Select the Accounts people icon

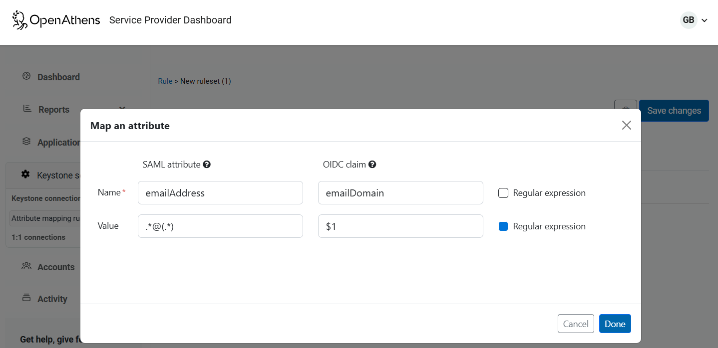click(x=26, y=266)
